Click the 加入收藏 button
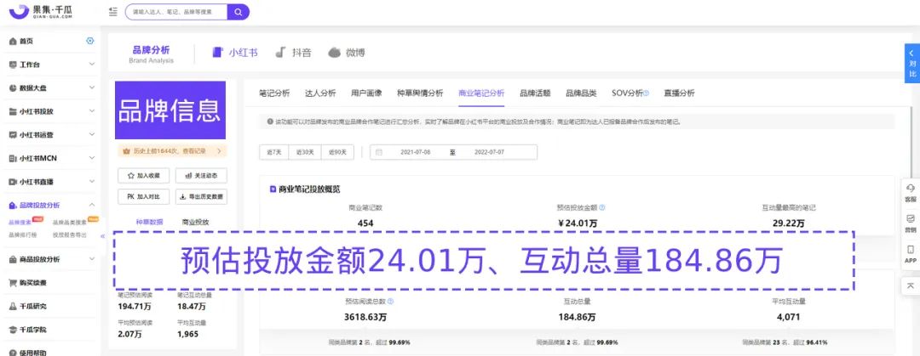The image size is (920, 356). (142, 176)
